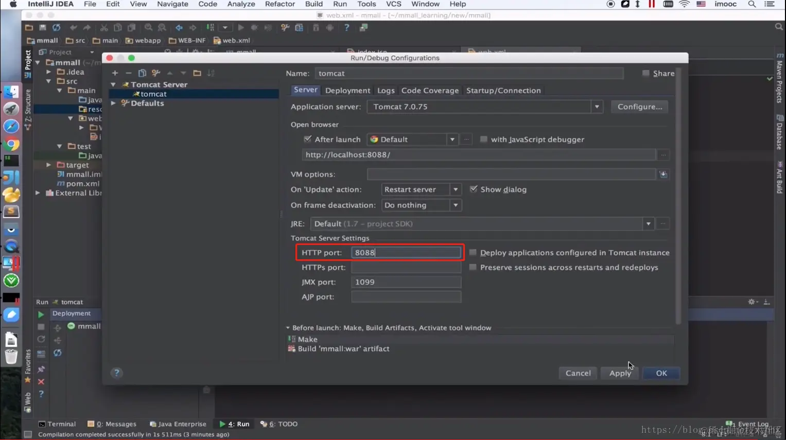Click the VM options expand field icon

click(663, 174)
